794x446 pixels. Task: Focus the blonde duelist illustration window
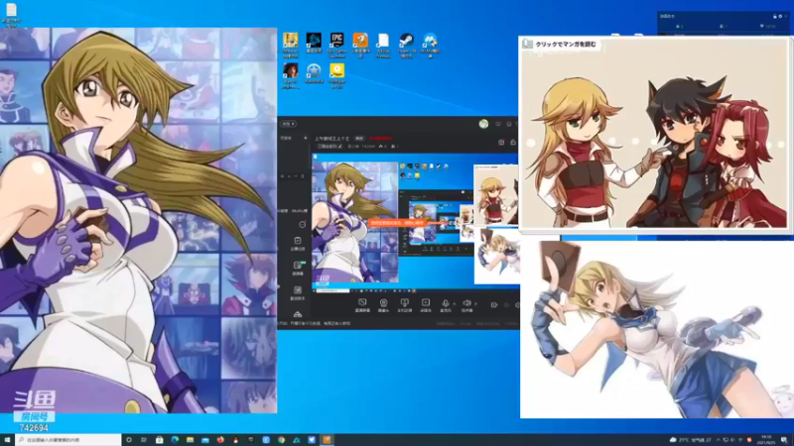657,329
